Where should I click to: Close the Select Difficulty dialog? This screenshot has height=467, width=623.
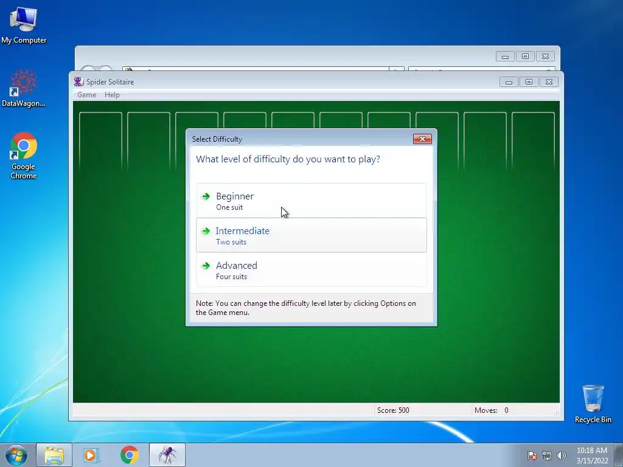[x=422, y=139]
